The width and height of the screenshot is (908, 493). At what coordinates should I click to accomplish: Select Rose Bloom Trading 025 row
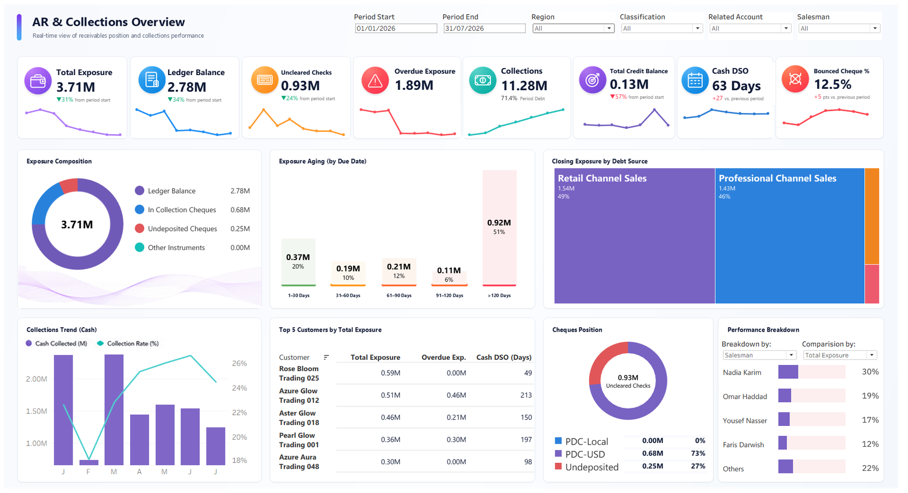(406, 373)
